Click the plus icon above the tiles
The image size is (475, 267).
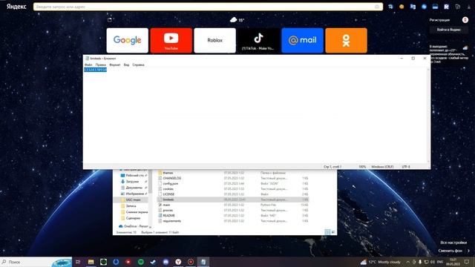click(x=356, y=20)
